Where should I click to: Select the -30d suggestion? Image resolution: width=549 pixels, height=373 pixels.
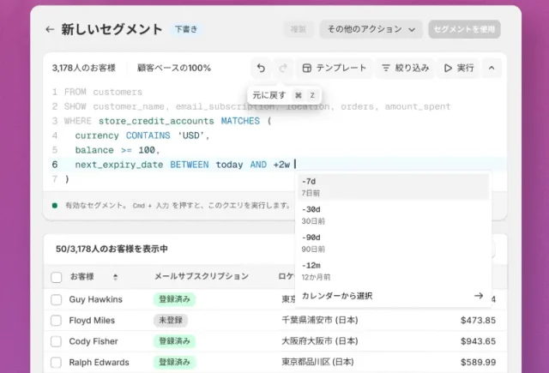393,215
